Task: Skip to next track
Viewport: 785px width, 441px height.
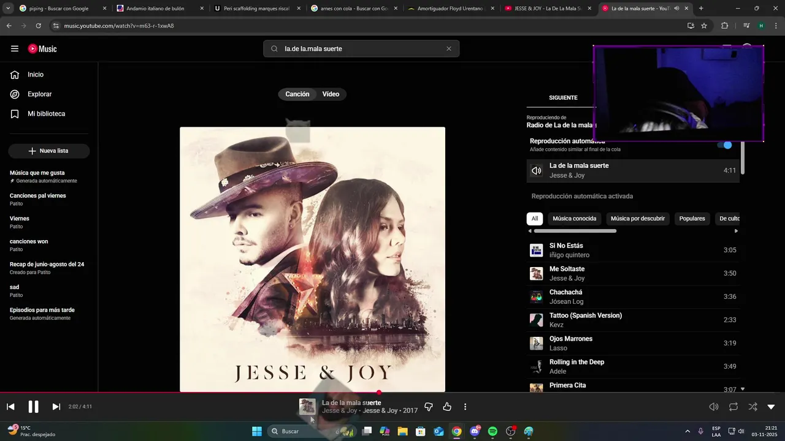Action: click(x=56, y=407)
